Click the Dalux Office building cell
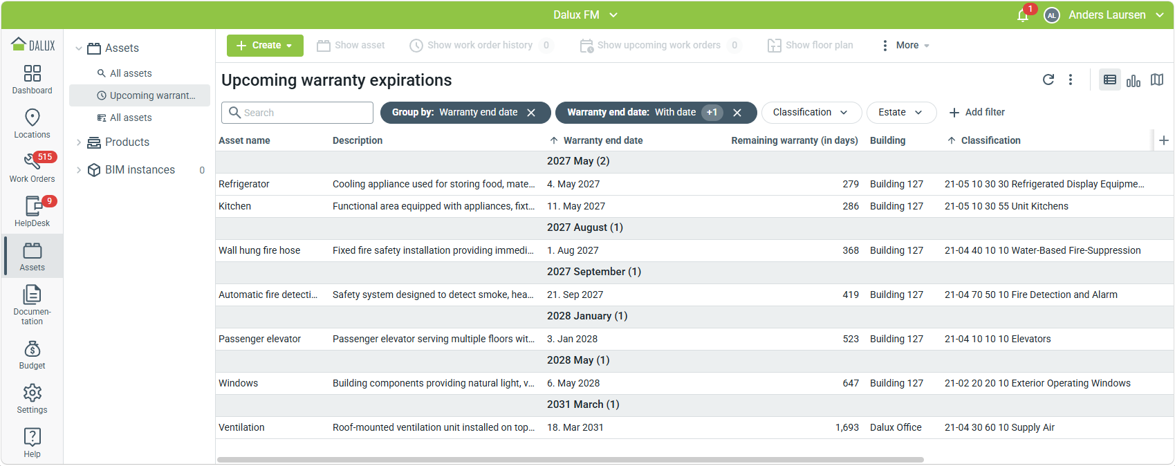The height and width of the screenshot is (466, 1175). coord(896,428)
